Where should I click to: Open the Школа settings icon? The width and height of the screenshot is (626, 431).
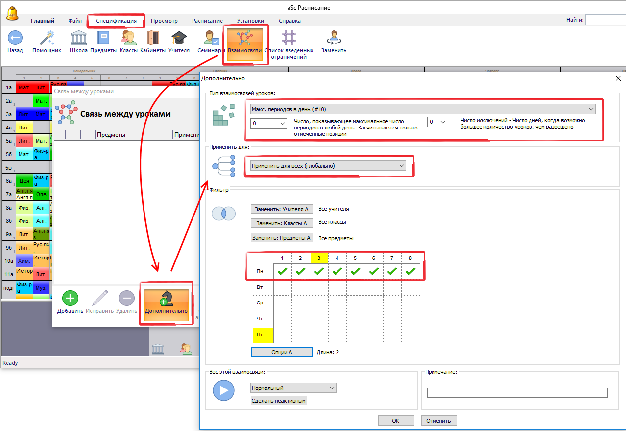point(79,39)
